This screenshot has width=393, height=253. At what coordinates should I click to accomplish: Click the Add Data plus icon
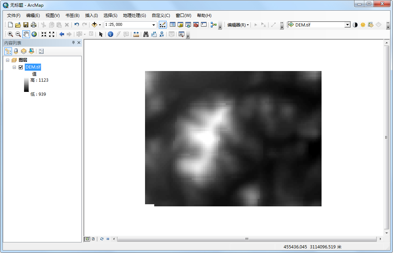coord(94,24)
